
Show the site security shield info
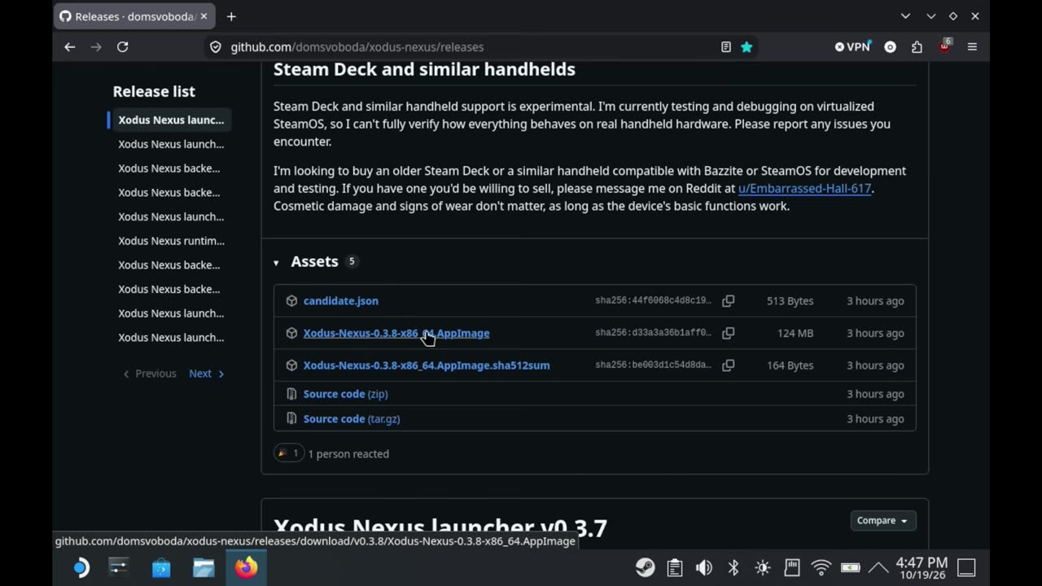[x=216, y=47]
